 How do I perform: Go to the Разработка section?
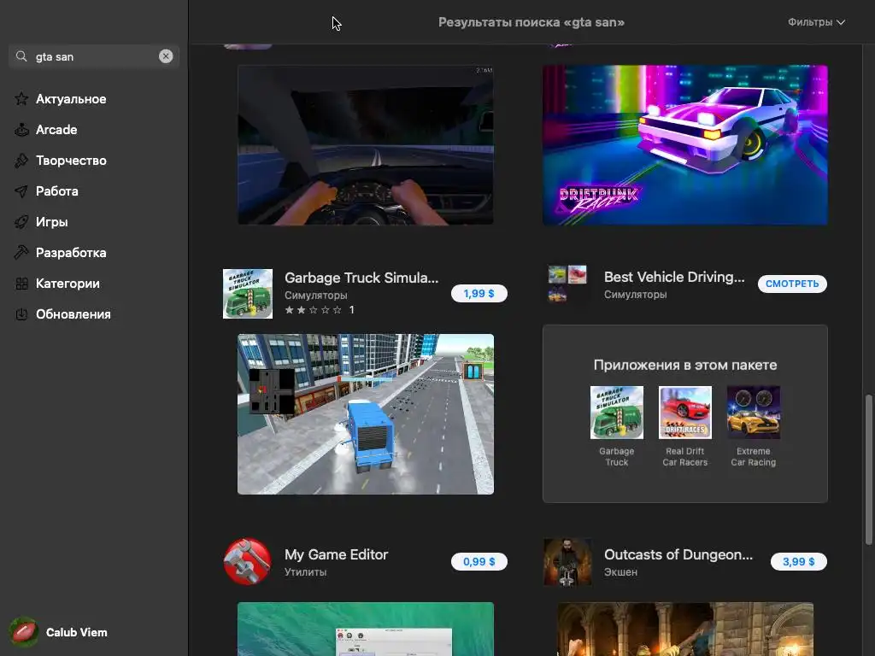pyautogui.click(x=71, y=253)
